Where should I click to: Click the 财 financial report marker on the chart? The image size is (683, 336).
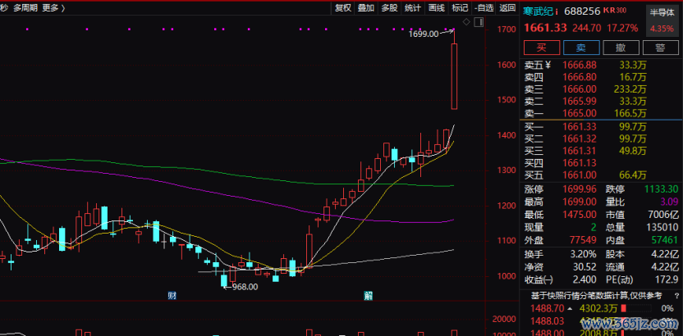(x=172, y=296)
